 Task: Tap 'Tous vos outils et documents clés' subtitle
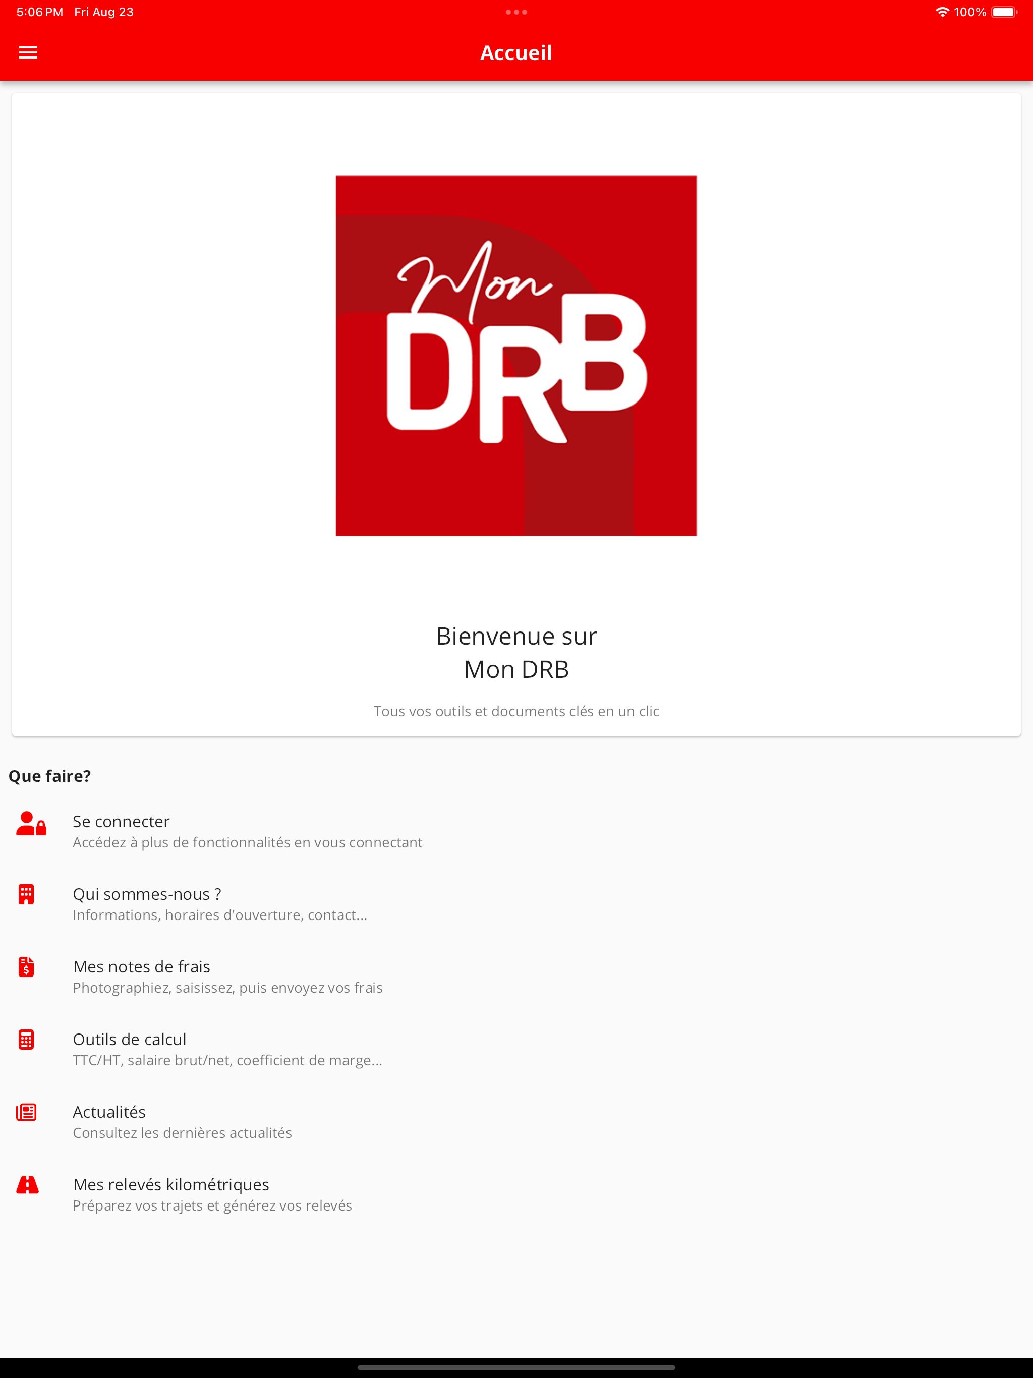(x=516, y=711)
